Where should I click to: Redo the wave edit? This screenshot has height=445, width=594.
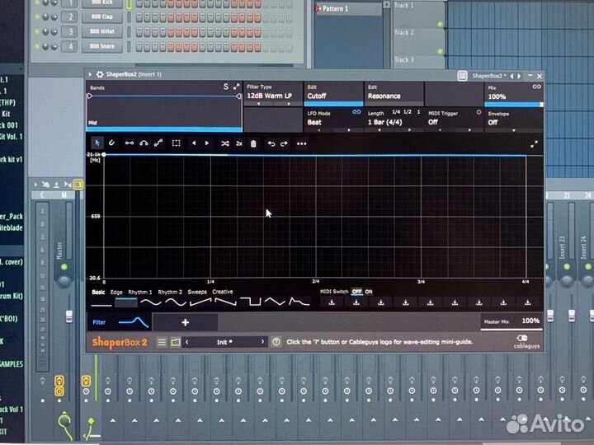point(284,143)
